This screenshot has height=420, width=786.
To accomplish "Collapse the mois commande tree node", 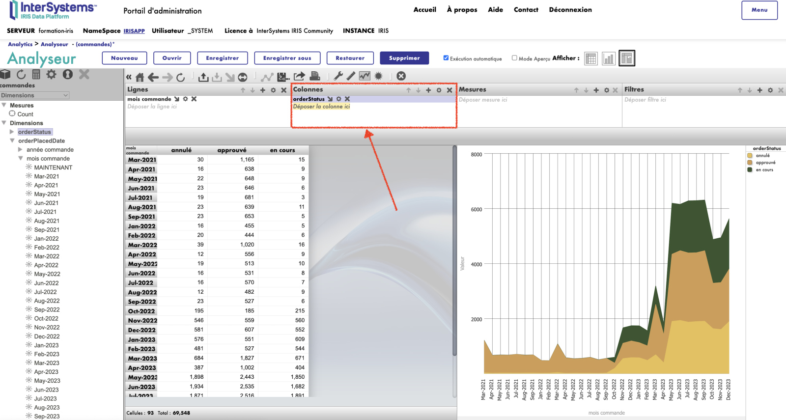I will (x=21, y=158).
